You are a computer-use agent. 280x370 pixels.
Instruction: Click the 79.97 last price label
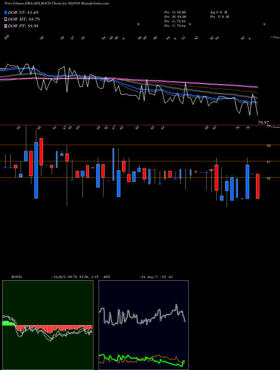pyautogui.click(x=264, y=122)
